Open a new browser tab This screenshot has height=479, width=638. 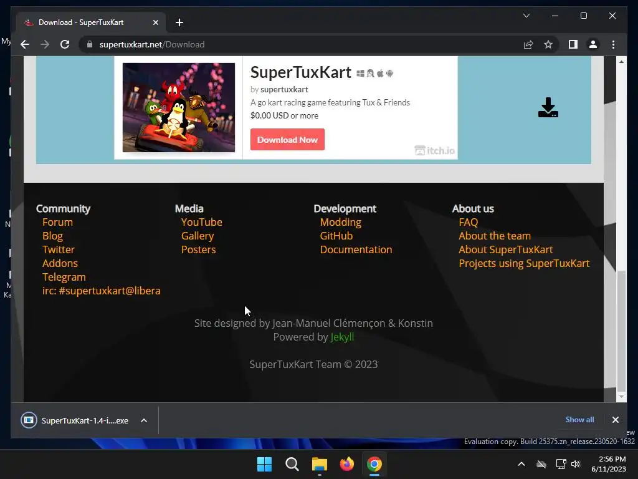[179, 22]
